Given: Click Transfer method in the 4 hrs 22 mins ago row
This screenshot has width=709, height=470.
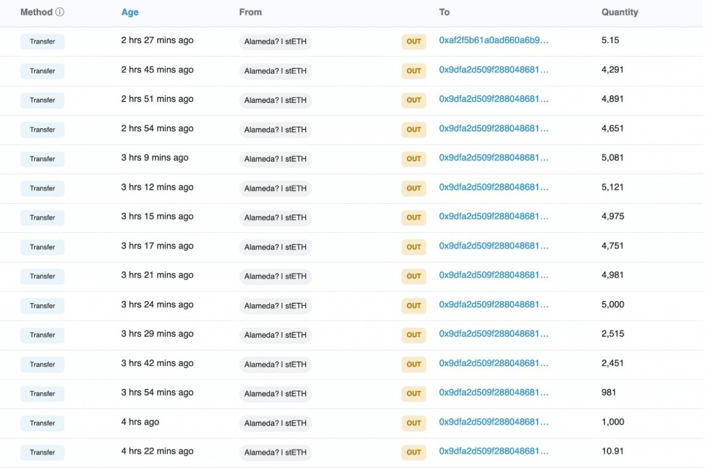Looking at the screenshot, I should 42,452.
